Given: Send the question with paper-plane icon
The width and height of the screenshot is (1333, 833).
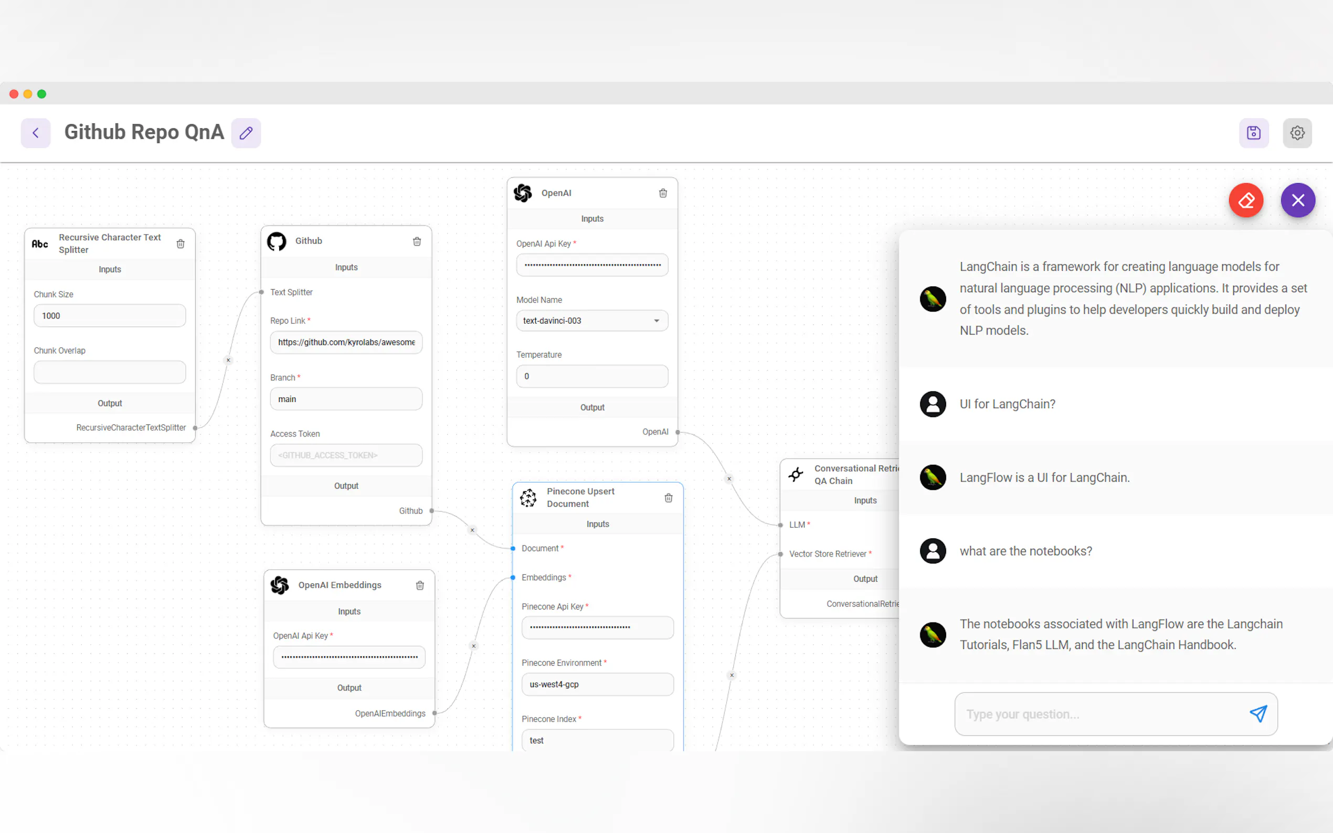Looking at the screenshot, I should tap(1258, 714).
